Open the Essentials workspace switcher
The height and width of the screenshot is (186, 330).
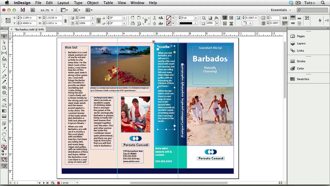click(281, 10)
